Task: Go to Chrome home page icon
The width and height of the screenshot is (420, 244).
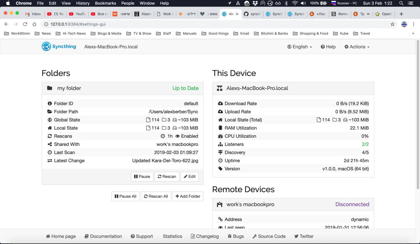Action: coord(34,24)
